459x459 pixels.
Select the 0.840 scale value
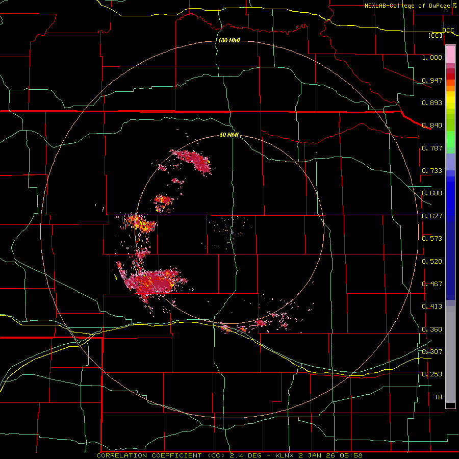[432, 125]
